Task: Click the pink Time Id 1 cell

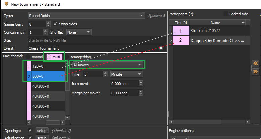Action: [x=181, y=31]
